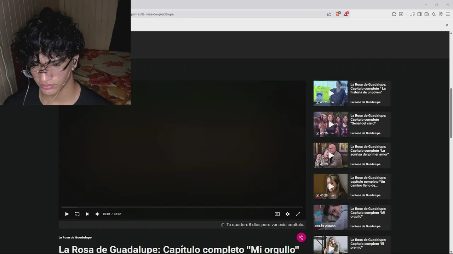Image resolution: width=453 pixels, height=254 pixels.
Task: Open Brave Shields icon
Action: coord(338,14)
